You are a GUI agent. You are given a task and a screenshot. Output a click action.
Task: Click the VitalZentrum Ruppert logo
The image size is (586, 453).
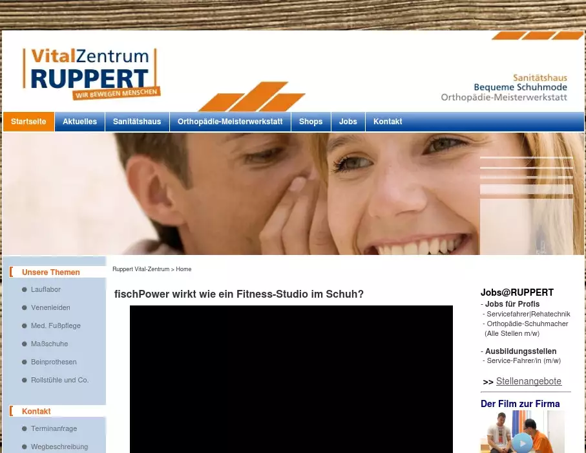tap(90, 72)
